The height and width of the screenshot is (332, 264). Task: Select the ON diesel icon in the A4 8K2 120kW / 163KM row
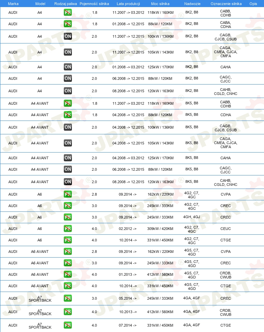(x=68, y=91)
